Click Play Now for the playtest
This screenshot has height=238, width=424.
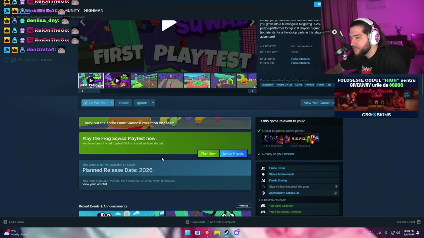point(208,153)
